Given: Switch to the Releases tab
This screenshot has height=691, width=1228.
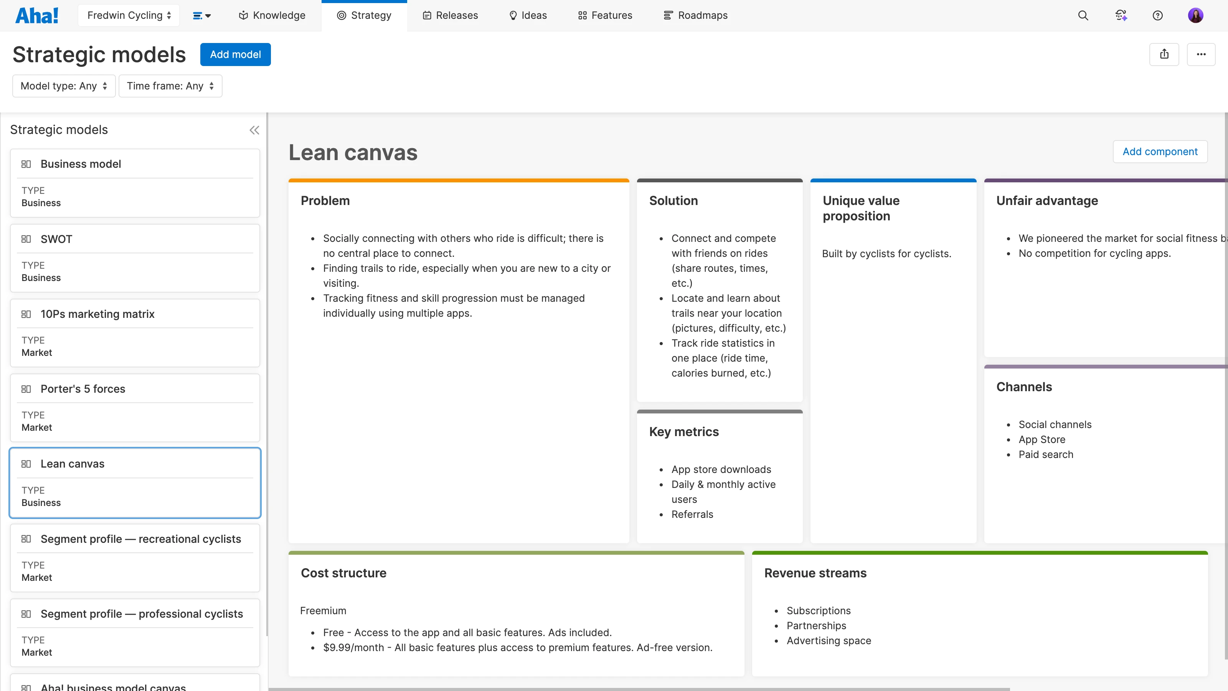Looking at the screenshot, I should [450, 15].
